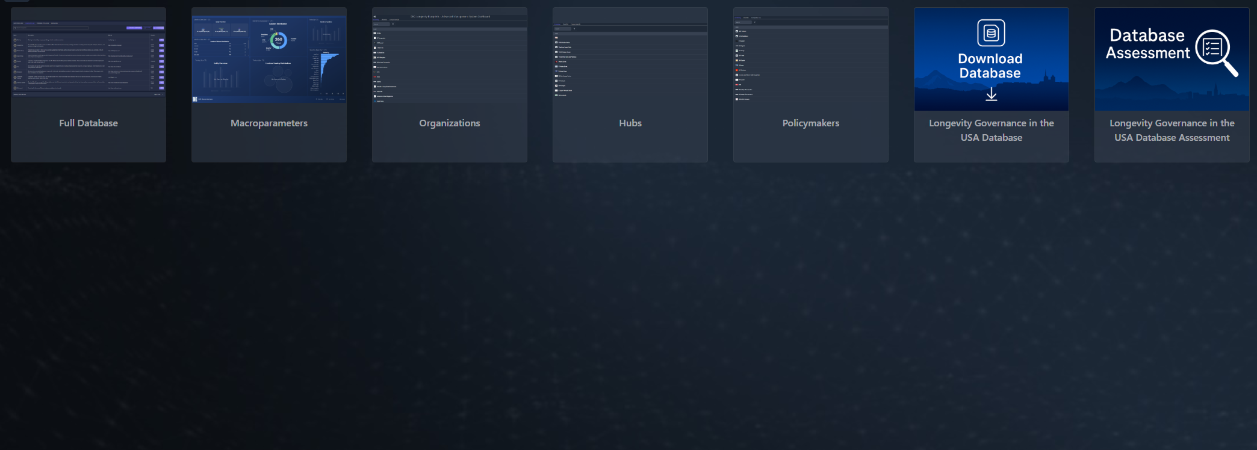The image size is (1257, 450).
Task: Choose the Policymakers card title
Action: pyautogui.click(x=811, y=123)
